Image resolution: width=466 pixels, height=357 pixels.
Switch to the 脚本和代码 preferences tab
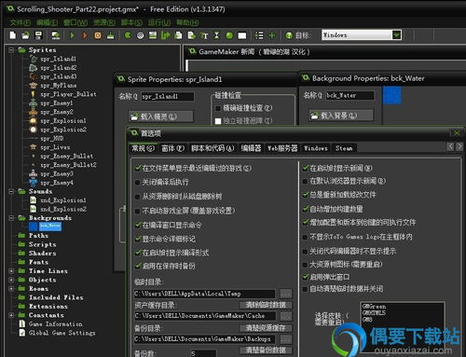tap(212, 148)
